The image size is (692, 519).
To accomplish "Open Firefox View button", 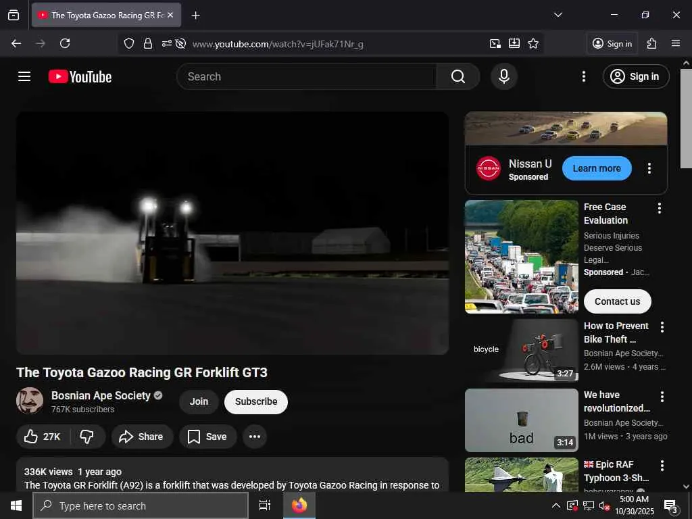I will point(14,15).
